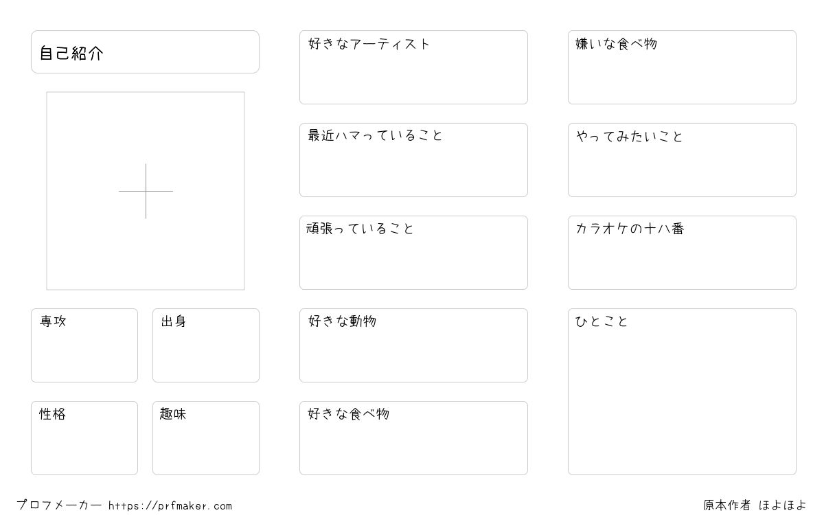The height and width of the screenshot is (515, 824).
Task: Select the 嫌いな食べ物 box
Action: click(x=682, y=67)
